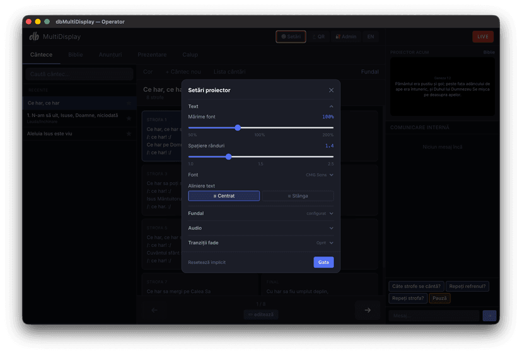Screen dimensions: 522x354
Task: Select Stânga text alignment
Action: pyautogui.click(x=298, y=196)
